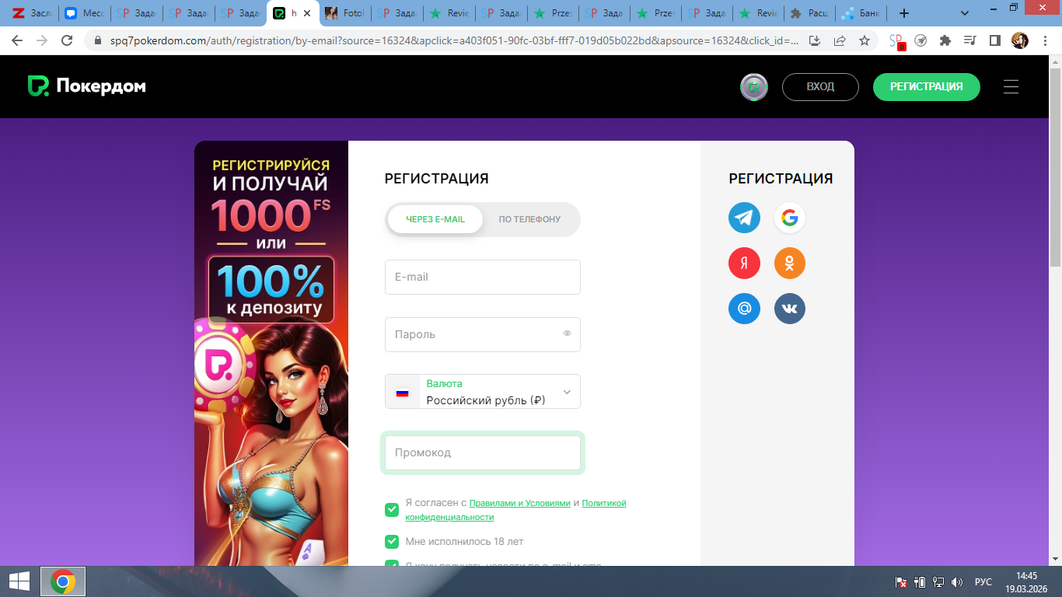1062x597 pixels.
Task: Switch to the 'По телефону' registration tab
Action: tap(529, 219)
